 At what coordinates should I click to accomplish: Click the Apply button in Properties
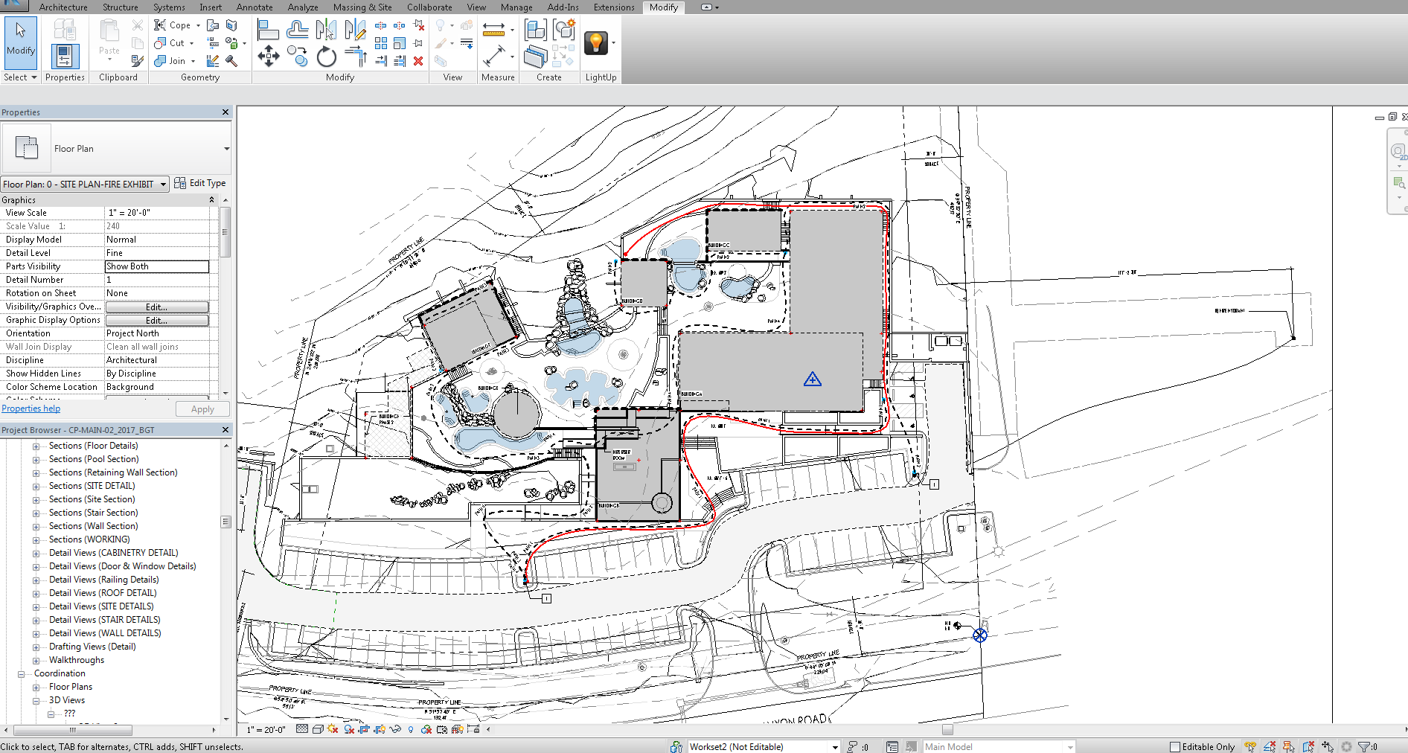click(202, 409)
